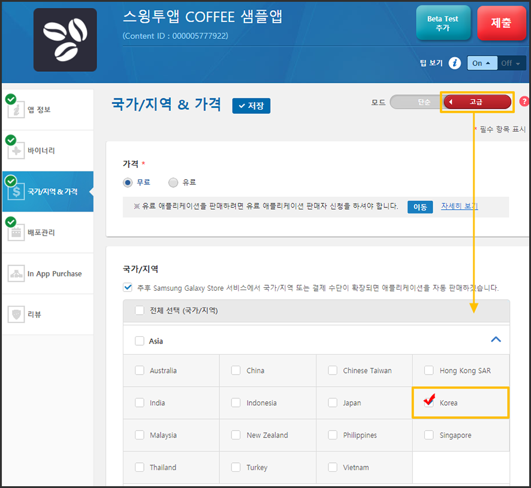Uncheck the Korea checkbox

[429, 402]
